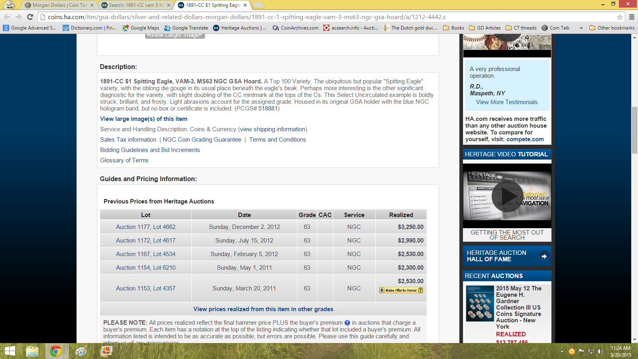Click the volume speaker tray icon
Viewport: 638px width, 359px height.
[x=601, y=351]
